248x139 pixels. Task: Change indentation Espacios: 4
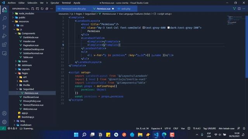point(157,129)
